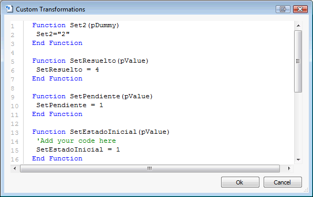Click the restore window icon button
The height and width of the screenshot is (197, 313).
point(283,9)
